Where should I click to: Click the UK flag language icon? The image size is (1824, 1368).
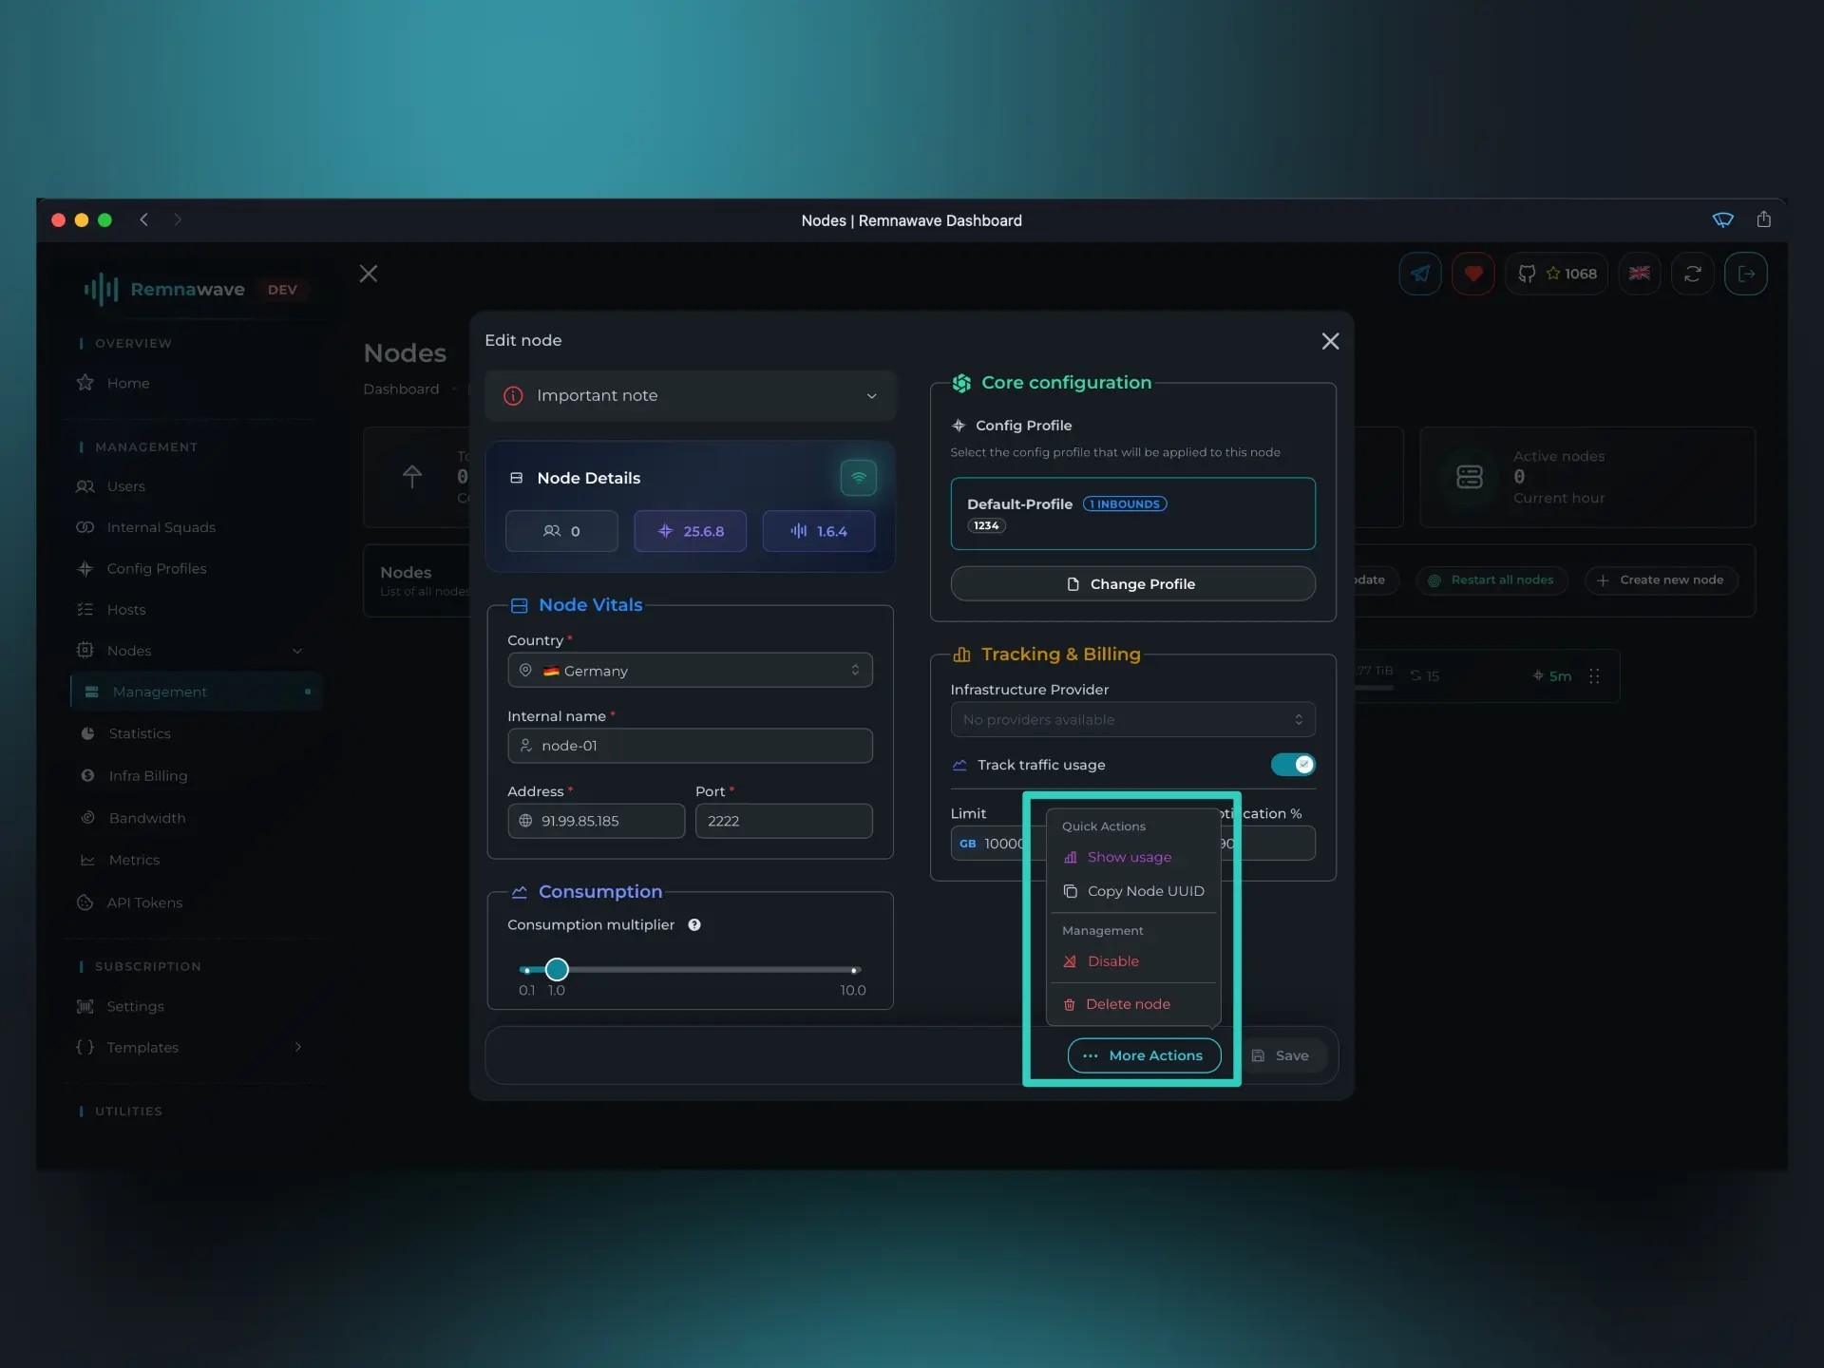coord(1639,274)
